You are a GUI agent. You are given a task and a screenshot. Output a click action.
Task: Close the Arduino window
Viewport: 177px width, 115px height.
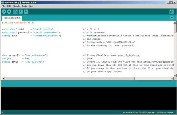click(174, 3)
